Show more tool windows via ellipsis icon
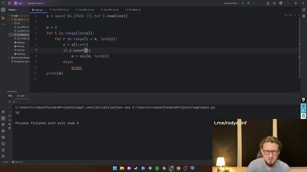Viewport: 307px width, 172px height. (x=3, y=24)
